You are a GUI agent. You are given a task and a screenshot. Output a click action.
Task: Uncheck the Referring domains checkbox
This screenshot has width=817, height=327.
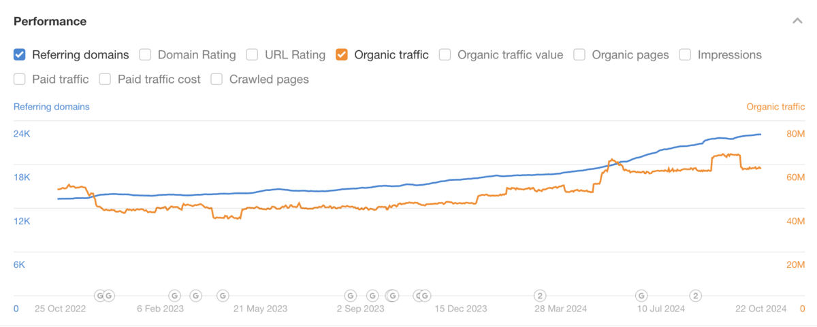20,54
